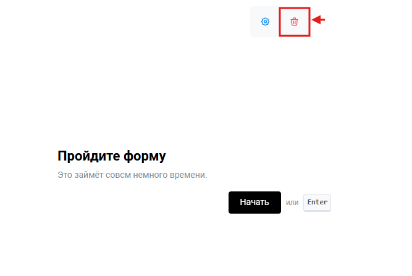The height and width of the screenshot is (276, 412).
Task: Select the heading Пройдите форму
Action: pos(112,156)
